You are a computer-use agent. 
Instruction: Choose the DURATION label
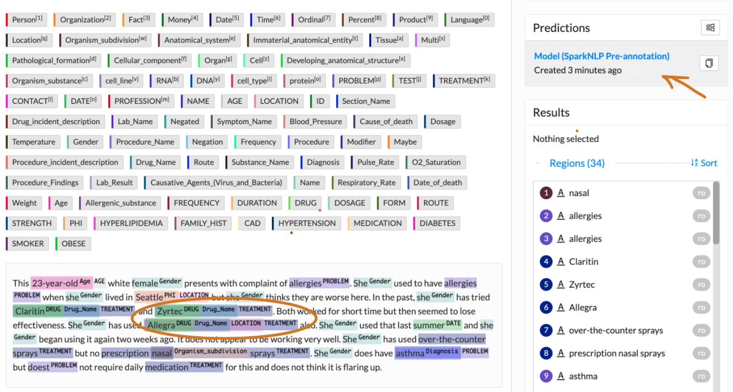click(256, 203)
